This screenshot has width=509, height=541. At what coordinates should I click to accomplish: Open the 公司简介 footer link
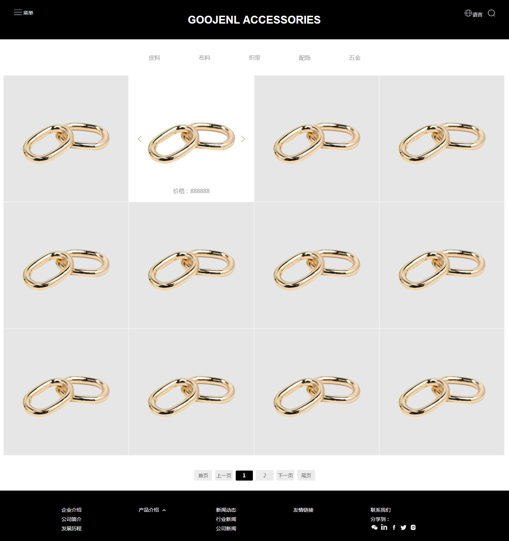(72, 519)
